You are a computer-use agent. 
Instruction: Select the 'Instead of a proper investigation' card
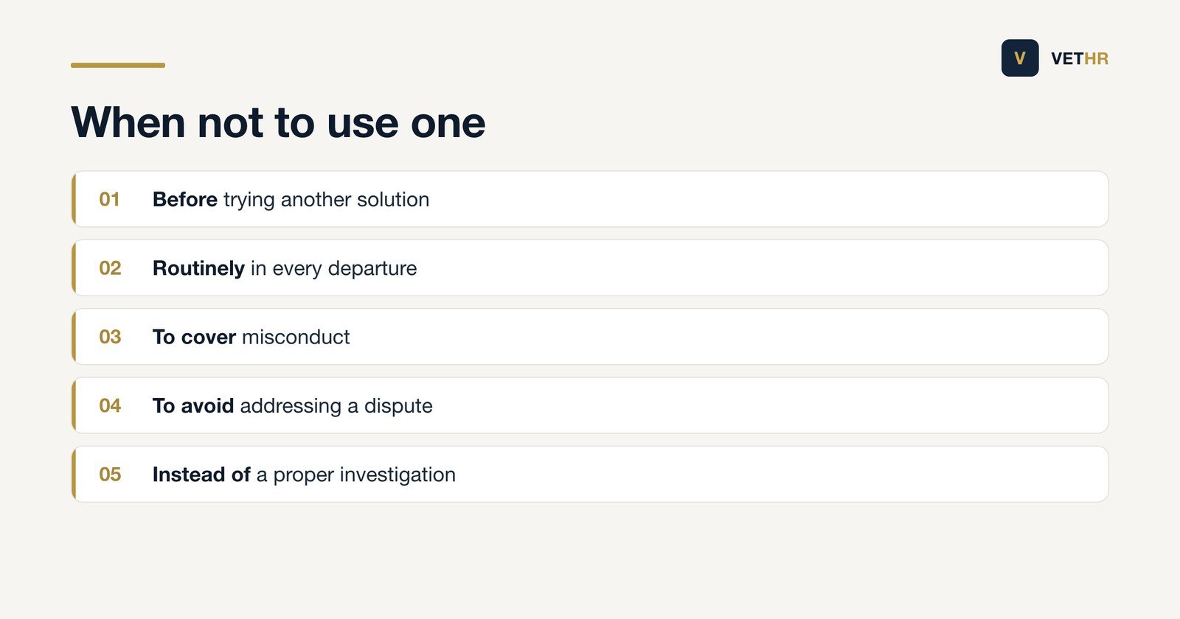click(590, 475)
